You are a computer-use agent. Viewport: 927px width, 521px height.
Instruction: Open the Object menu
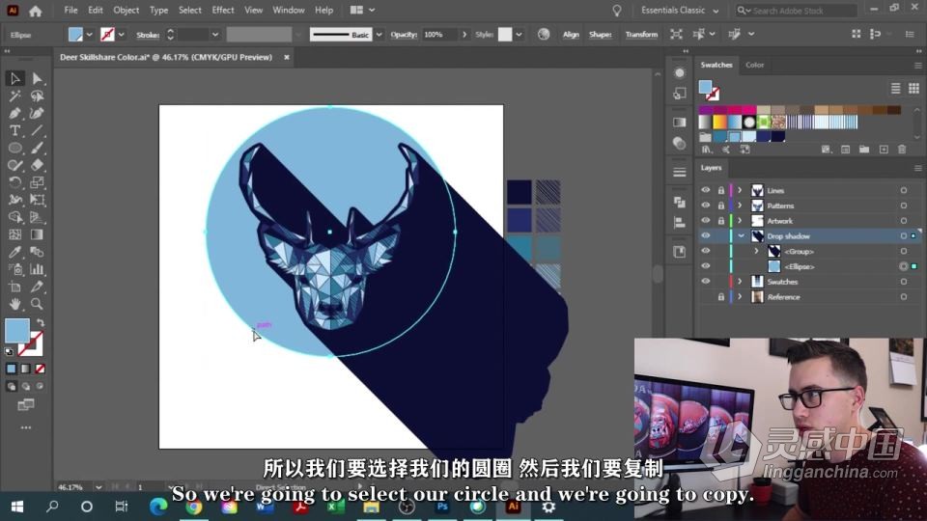(126, 10)
